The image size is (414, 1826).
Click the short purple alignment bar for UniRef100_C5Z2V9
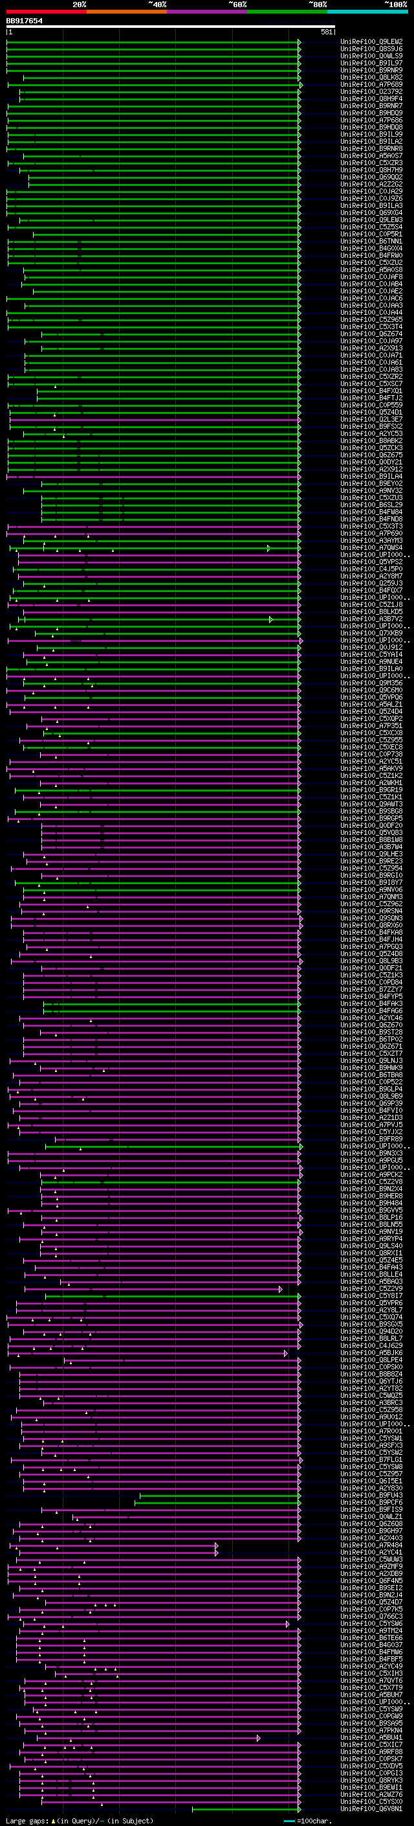tap(153, 1288)
